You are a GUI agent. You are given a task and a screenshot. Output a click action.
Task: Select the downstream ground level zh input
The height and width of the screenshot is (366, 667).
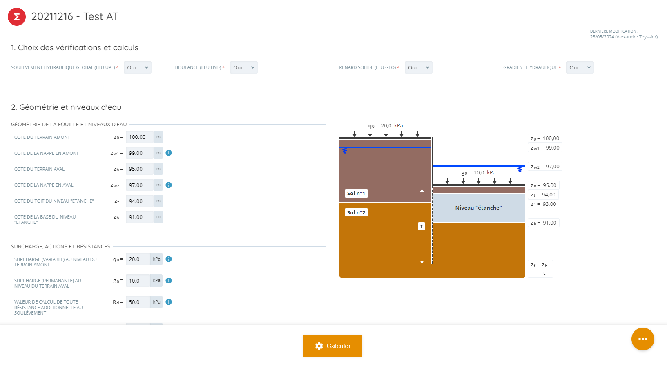[140, 169]
